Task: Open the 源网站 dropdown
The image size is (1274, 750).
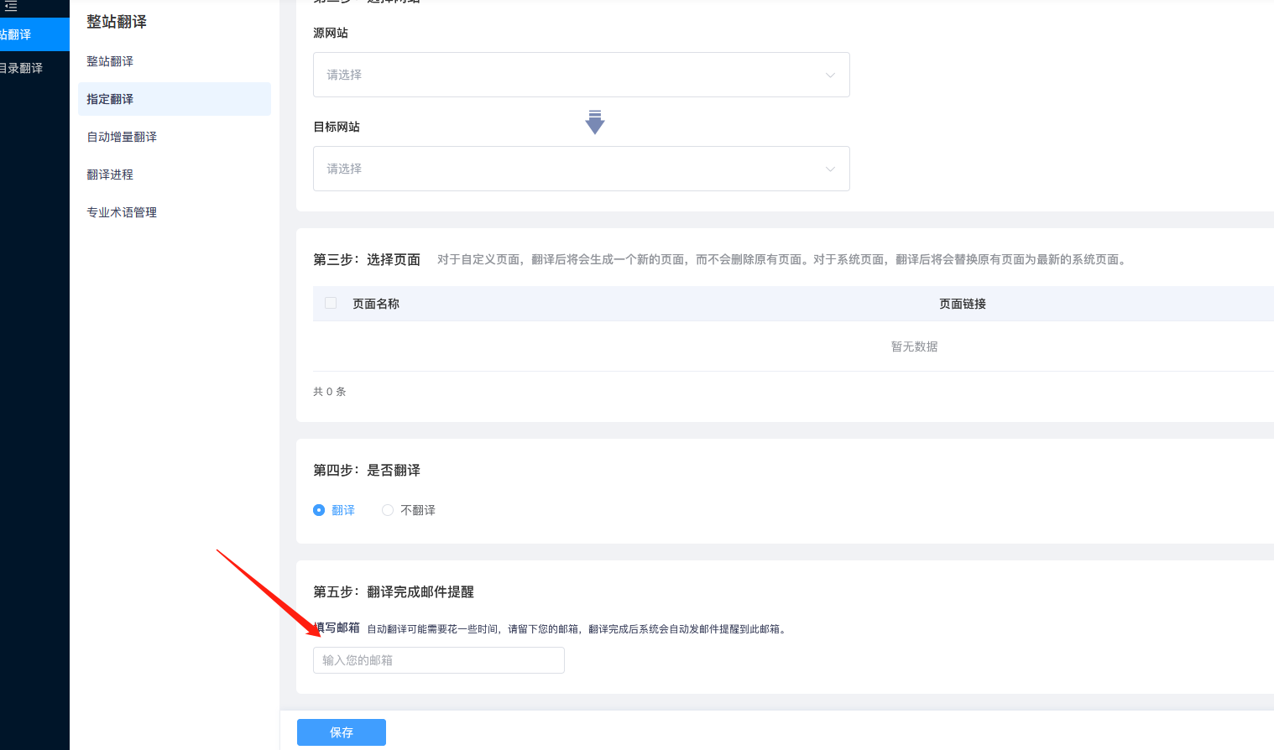Action: (x=581, y=75)
